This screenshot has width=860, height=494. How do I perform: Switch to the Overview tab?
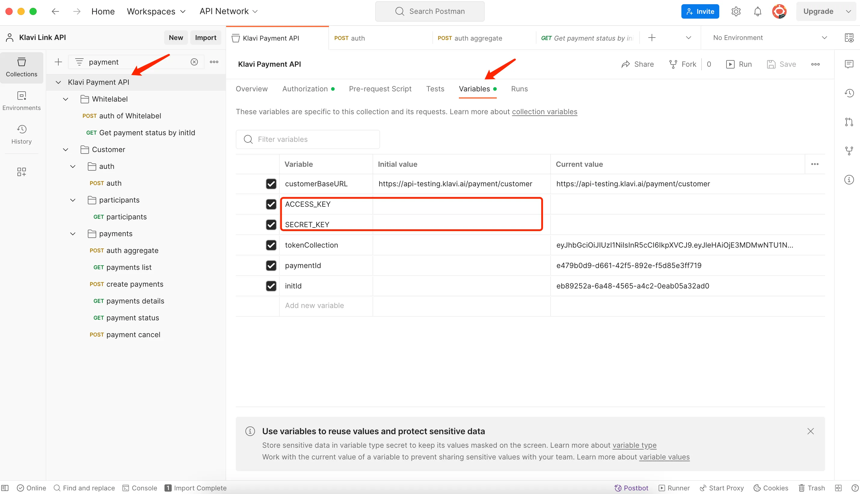pos(252,89)
